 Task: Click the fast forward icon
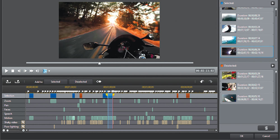pos(31,71)
